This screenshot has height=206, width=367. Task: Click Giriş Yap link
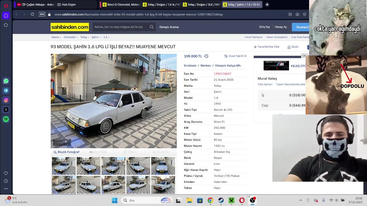(264, 27)
